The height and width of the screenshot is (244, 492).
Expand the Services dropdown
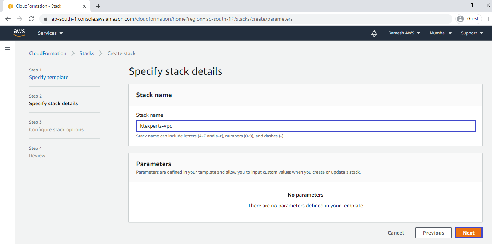[x=50, y=33]
